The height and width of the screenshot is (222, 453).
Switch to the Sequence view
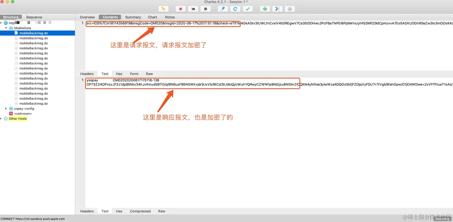point(34,17)
